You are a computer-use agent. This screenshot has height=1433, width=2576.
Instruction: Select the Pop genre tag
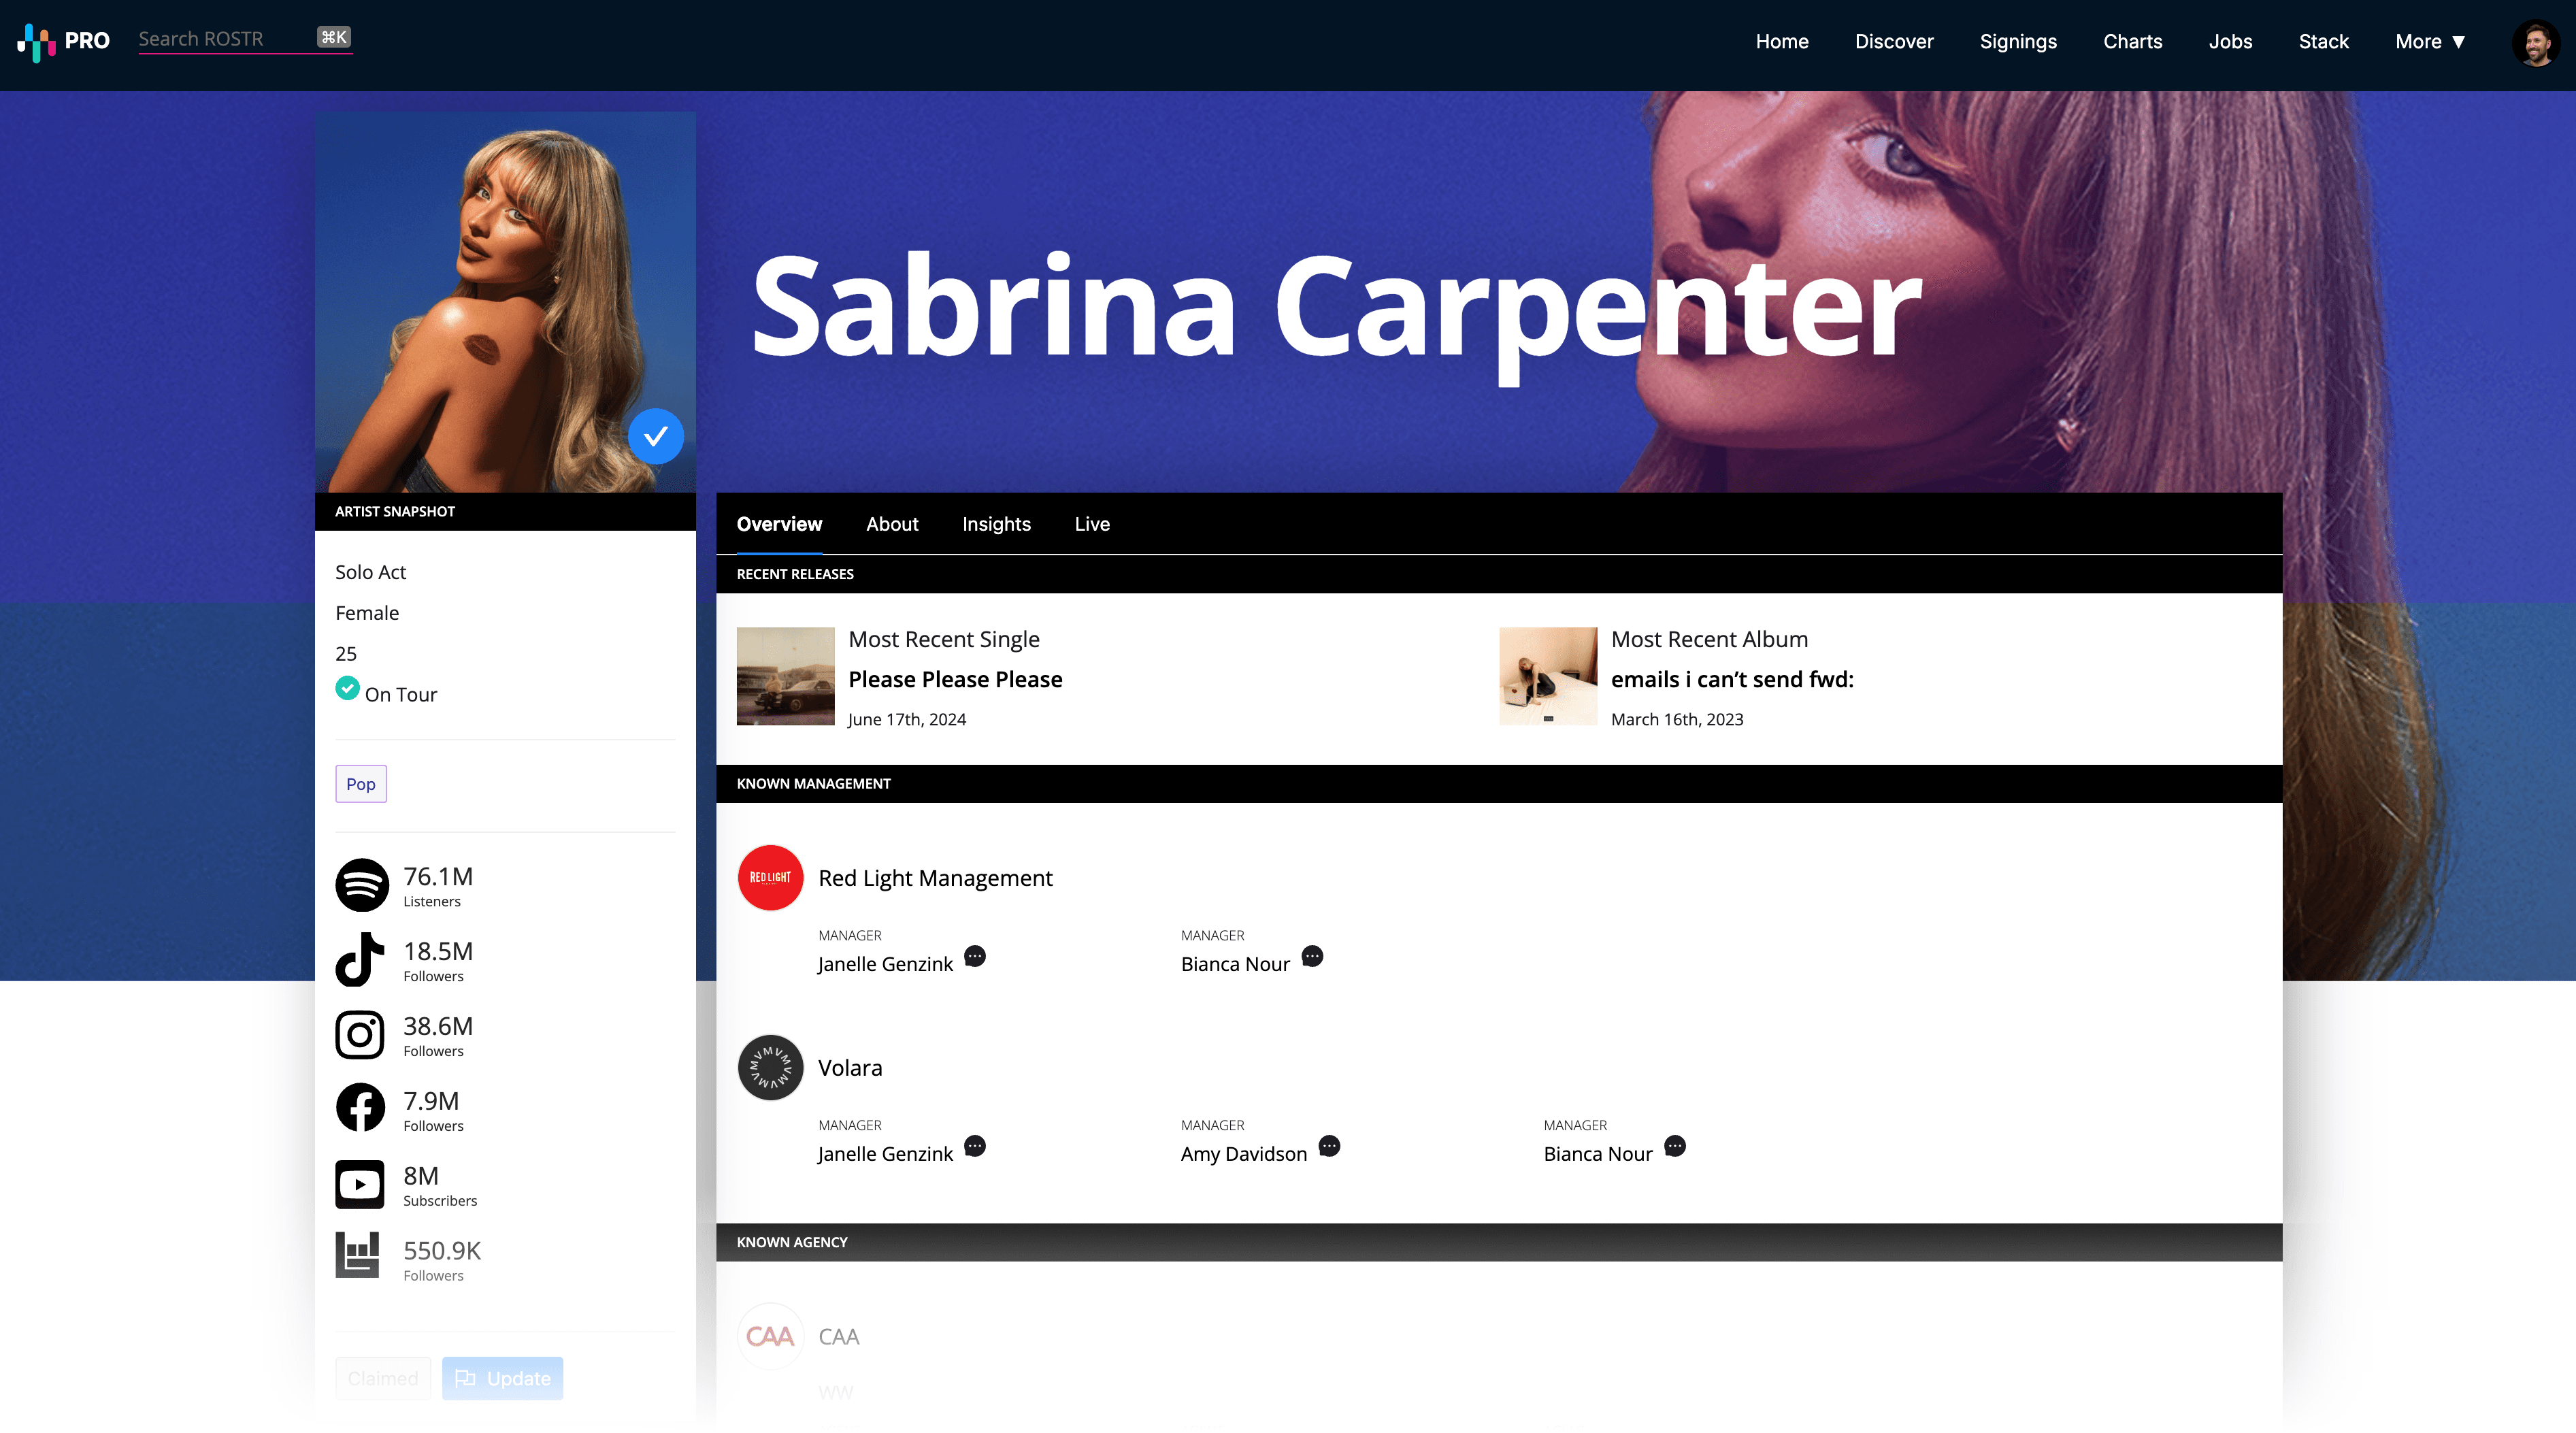pyautogui.click(x=360, y=784)
